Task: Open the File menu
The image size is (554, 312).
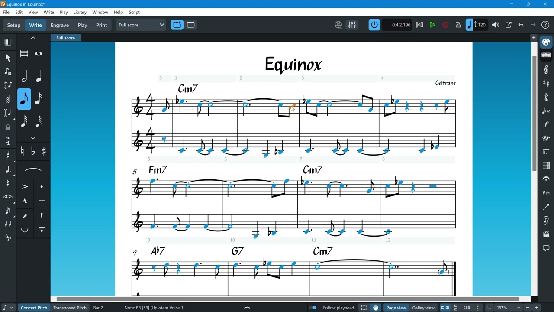Action: click(x=6, y=12)
